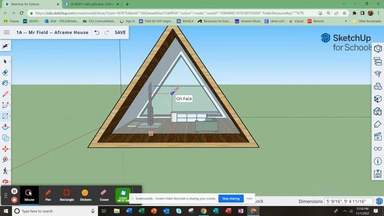The height and width of the screenshot is (216, 384).
Task: Open a new browser tab
Action: pos(127,4)
